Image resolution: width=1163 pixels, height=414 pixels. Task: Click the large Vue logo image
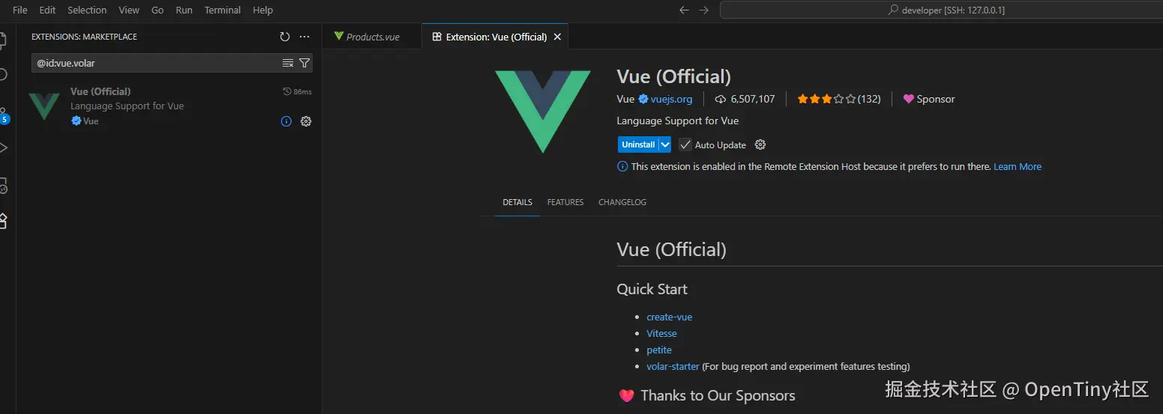(543, 112)
